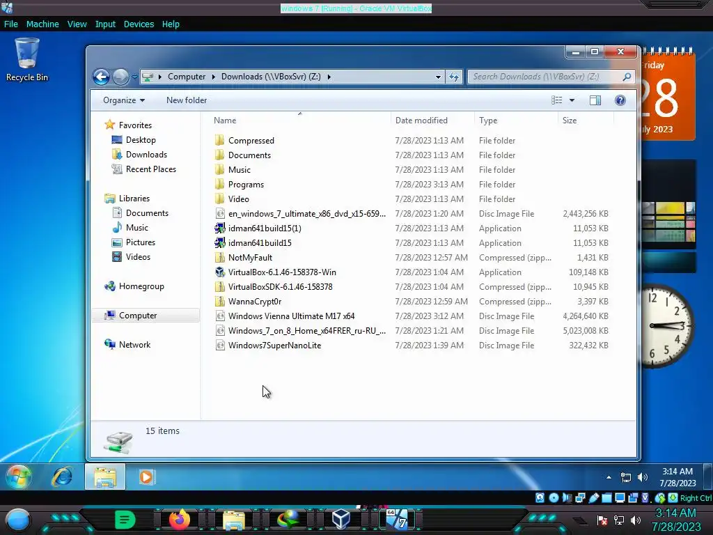Click Computer in the address bar
Image resolution: width=713 pixels, height=535 pixels.
187,77
